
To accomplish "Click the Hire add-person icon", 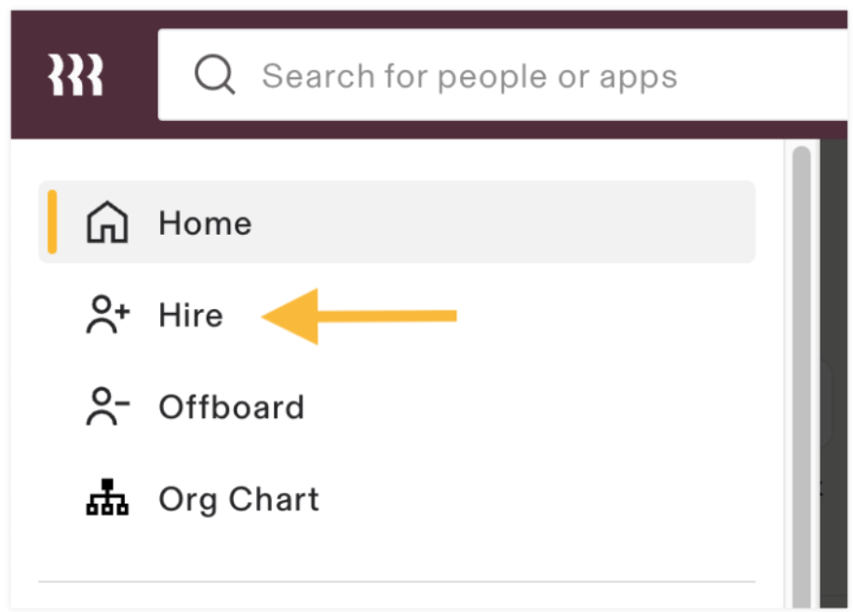I will coord(106,315).
